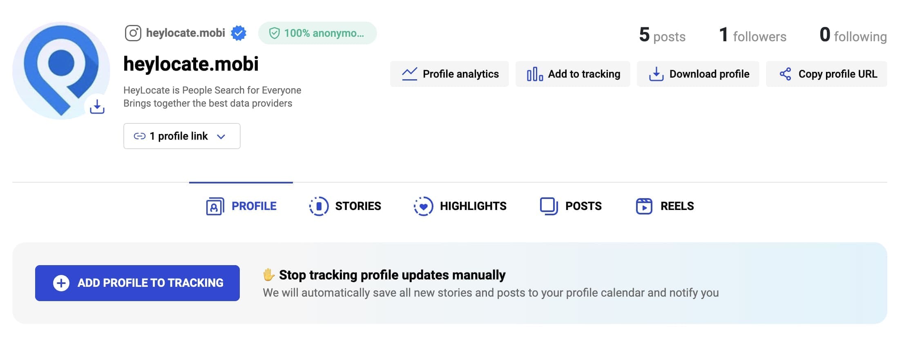This screenshot has width=902, height=344.
Task: View the 1 followers count
Action: [752, 35]
